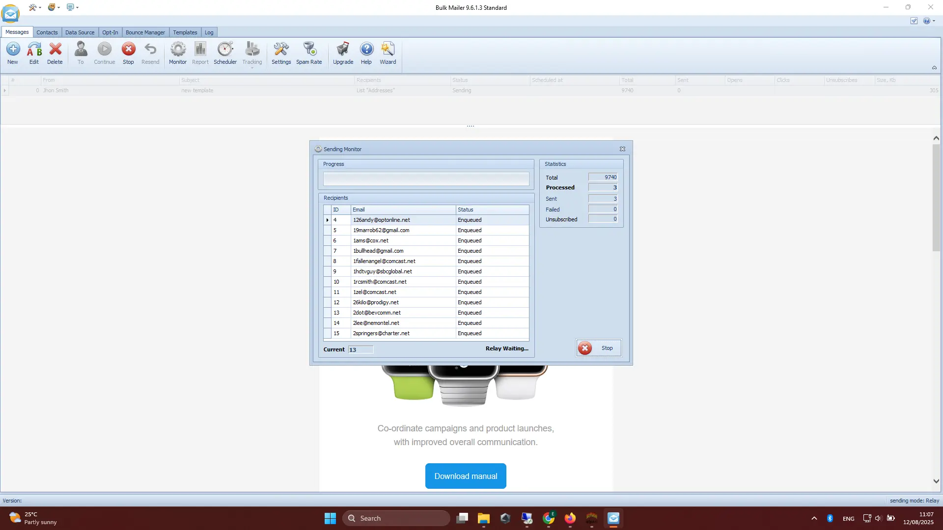Click the checklist icon at top right
The image size is (943, 530).
click(914, 21)
